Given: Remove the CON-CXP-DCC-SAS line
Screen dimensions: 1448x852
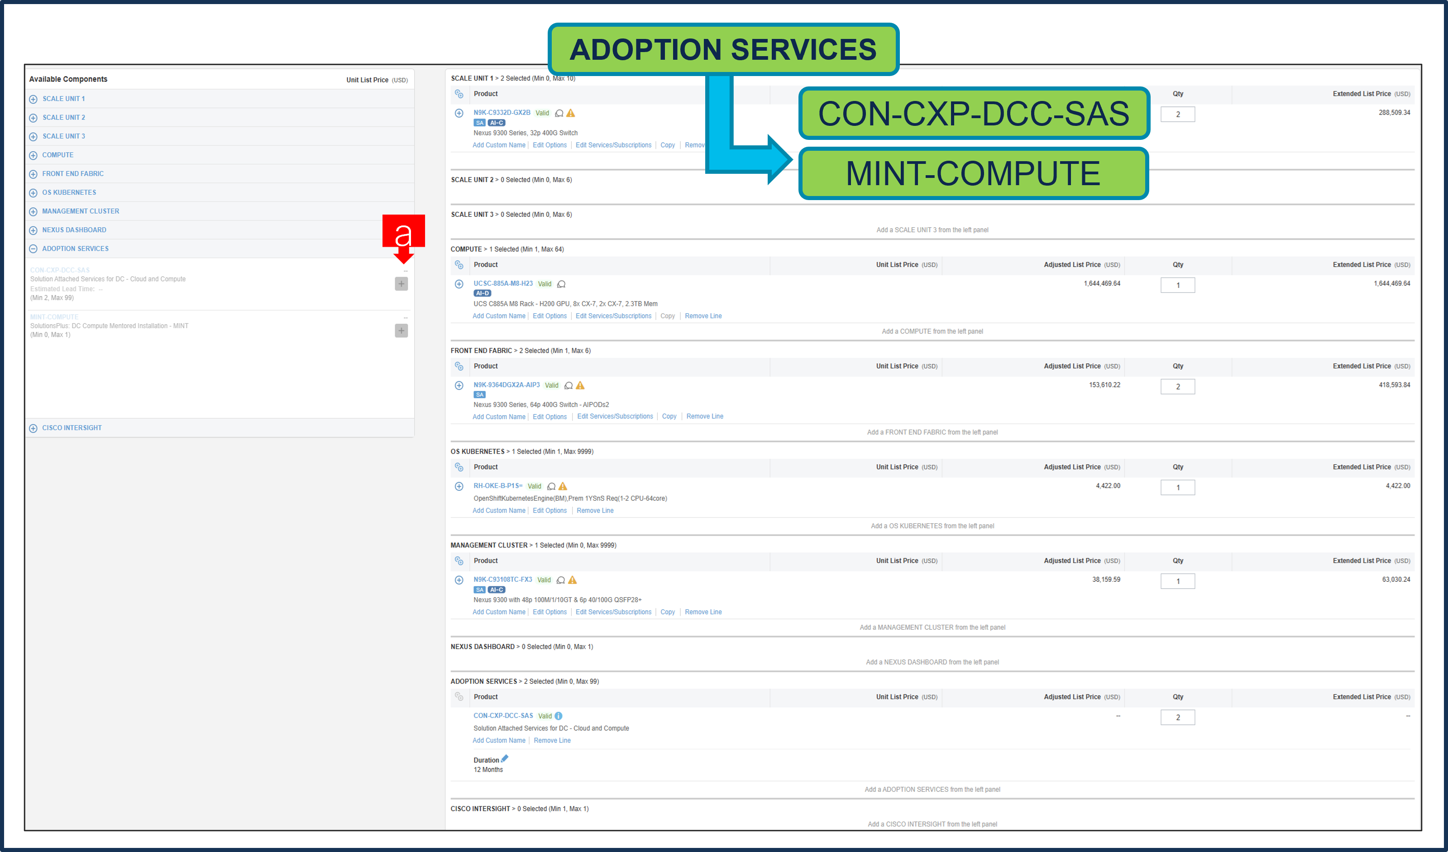Looking at the screenshot, I should 552,740.
